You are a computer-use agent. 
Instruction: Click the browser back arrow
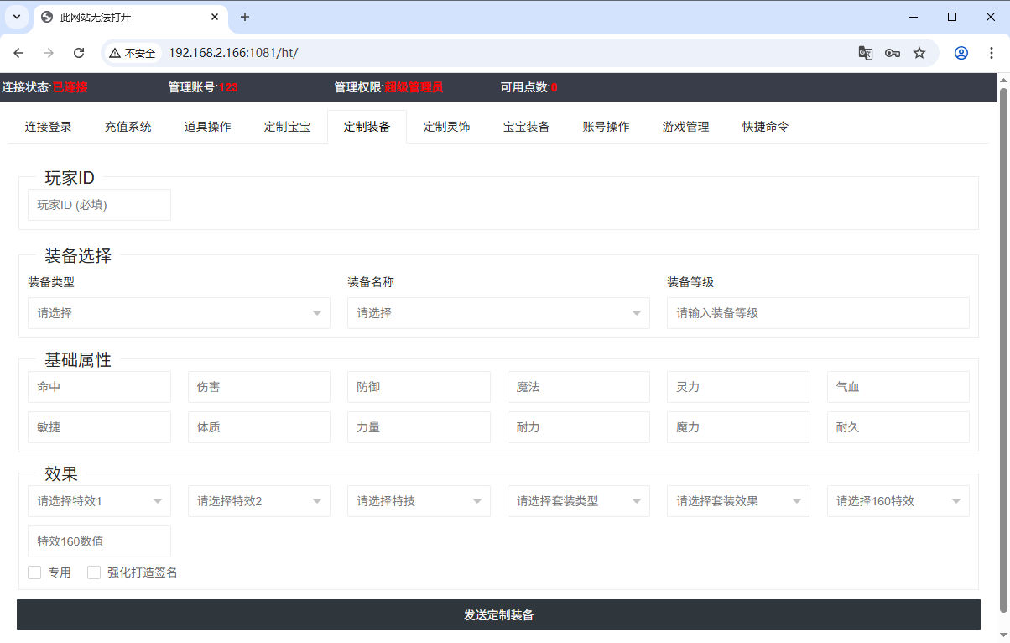[x=18, y=53]
